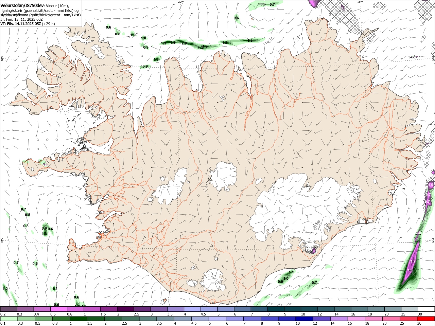Choose the lavender swatch labeled 14 in lower legend
435x326 pixels.
(x=339, y=319)
